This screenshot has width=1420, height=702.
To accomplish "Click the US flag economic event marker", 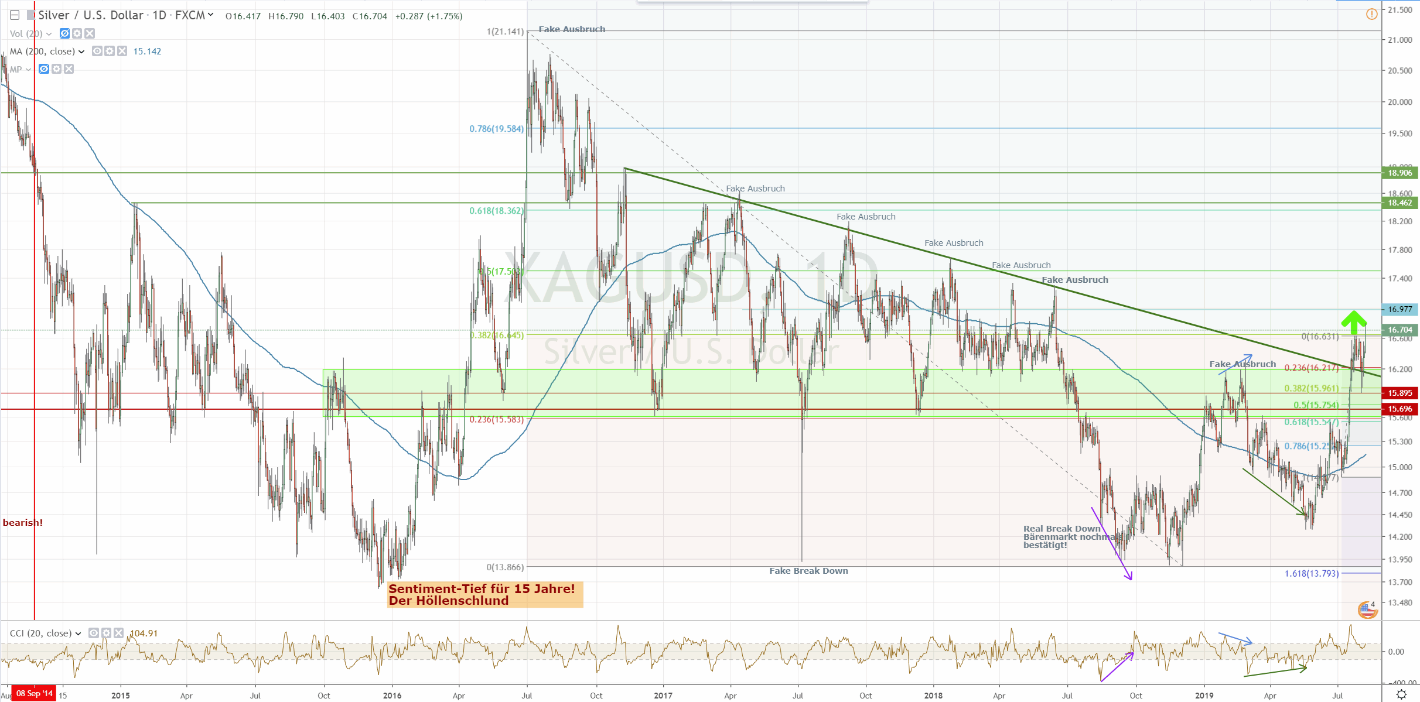I will pos(1367,610).
